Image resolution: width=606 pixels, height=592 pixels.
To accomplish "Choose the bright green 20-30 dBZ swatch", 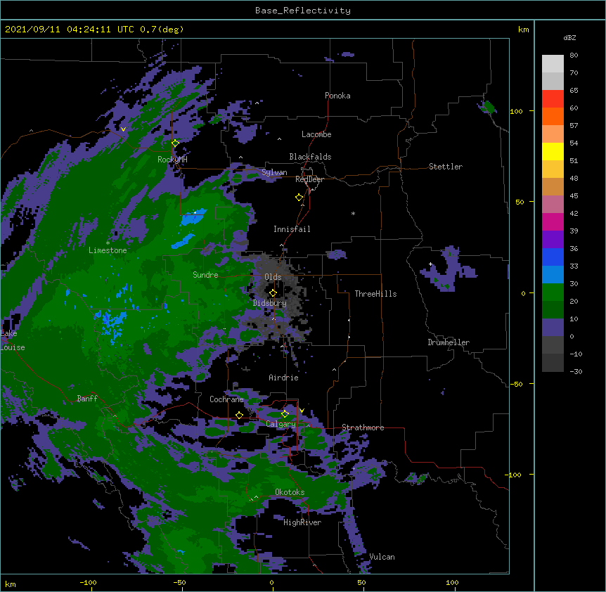I will click(x=553, y=292).
